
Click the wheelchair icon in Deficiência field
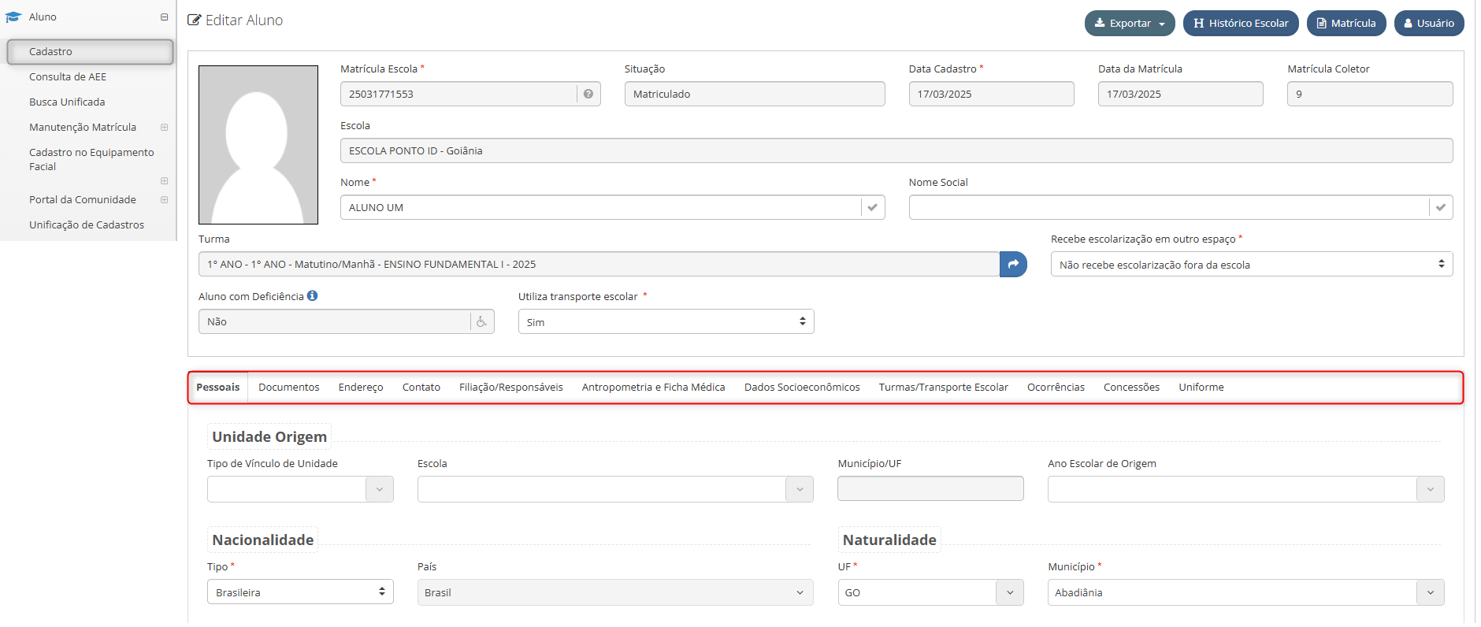pos(482,321)
